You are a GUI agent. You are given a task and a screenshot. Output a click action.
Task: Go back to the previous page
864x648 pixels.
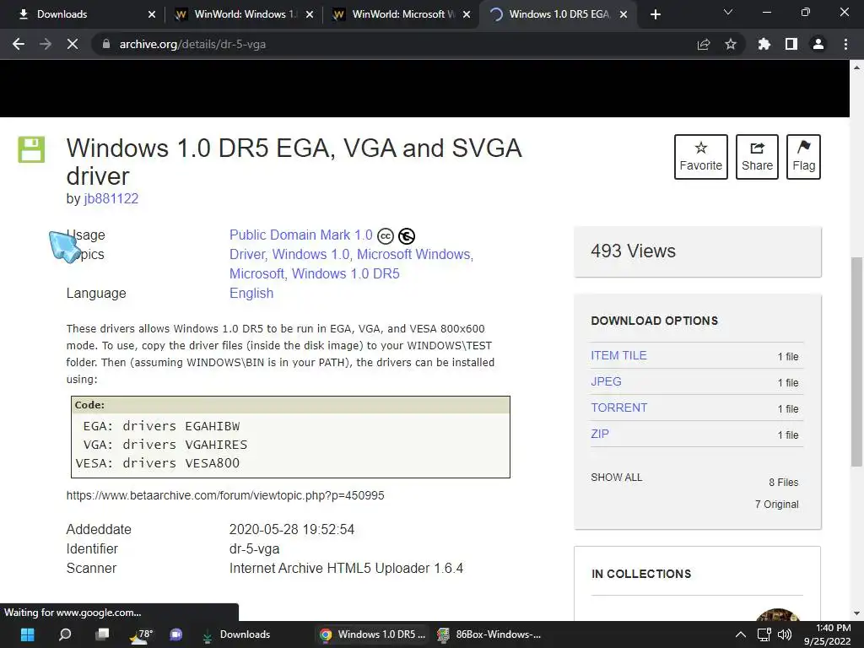[19, 44]
